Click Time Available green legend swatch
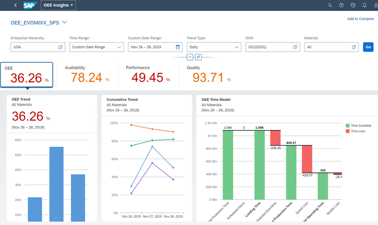Screen dimensions: 378x225 point(348,125)
